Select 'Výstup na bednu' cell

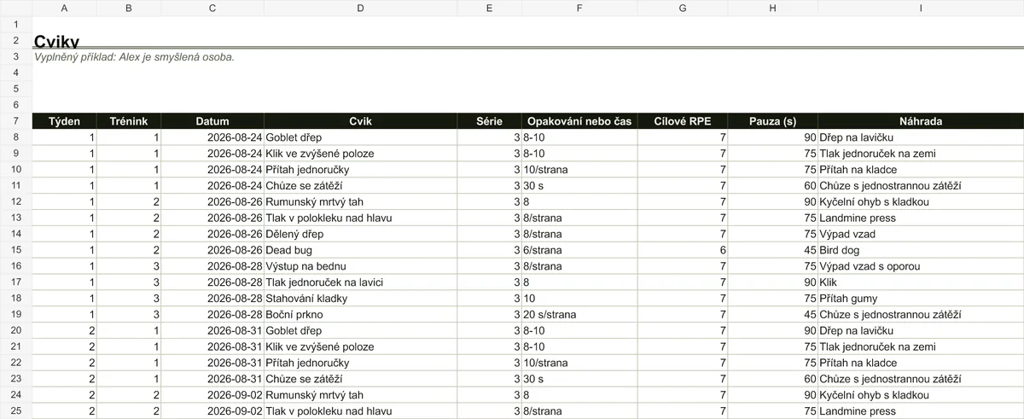[x=360, y=266]
